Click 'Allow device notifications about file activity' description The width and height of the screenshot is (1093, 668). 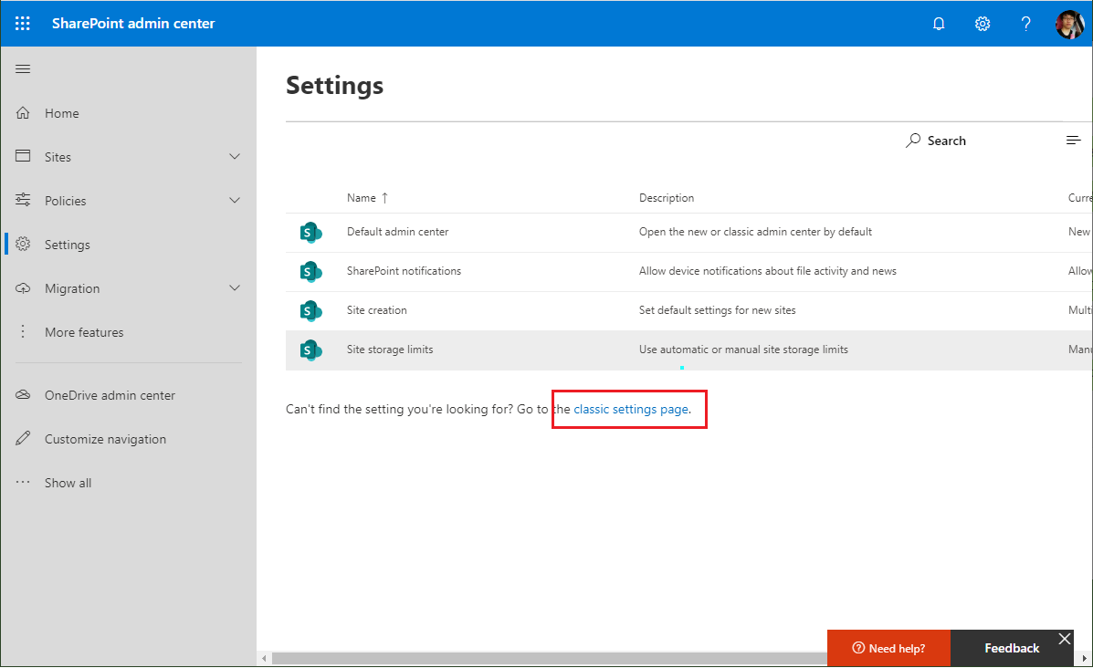pos(767,271)
